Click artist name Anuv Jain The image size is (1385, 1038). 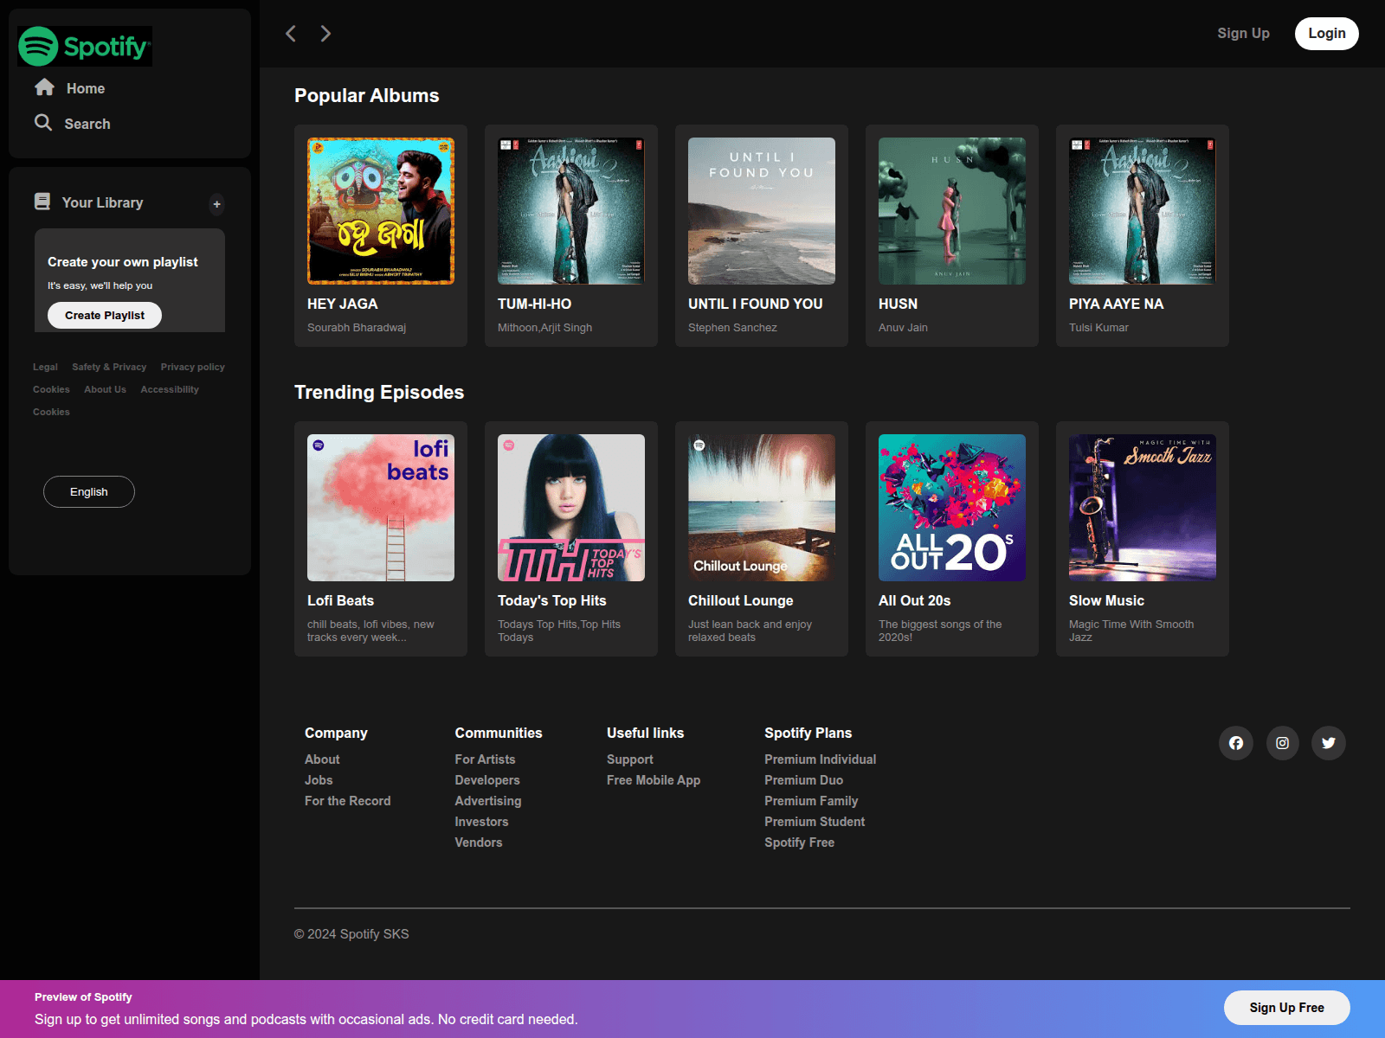pyautogui.click(x=903, y=328)
